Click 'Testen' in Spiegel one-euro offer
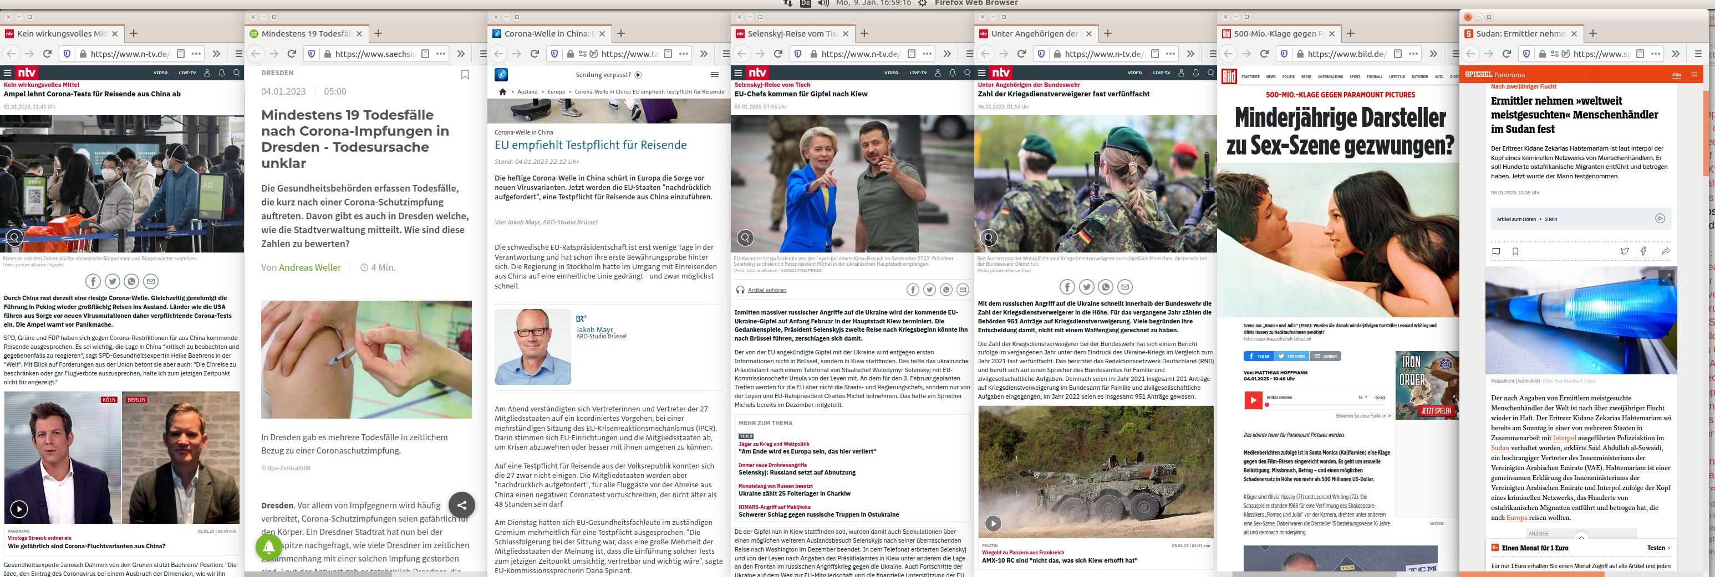 [1658, 548]
